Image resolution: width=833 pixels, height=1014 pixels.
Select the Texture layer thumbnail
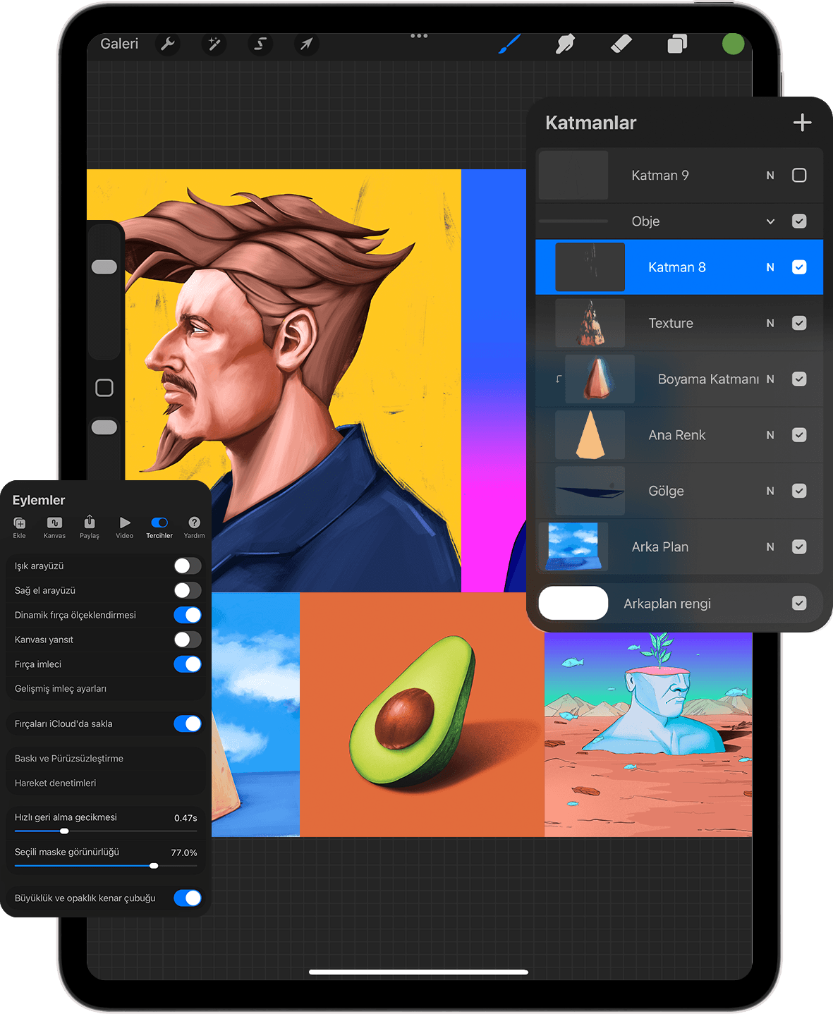coord(590,323)
